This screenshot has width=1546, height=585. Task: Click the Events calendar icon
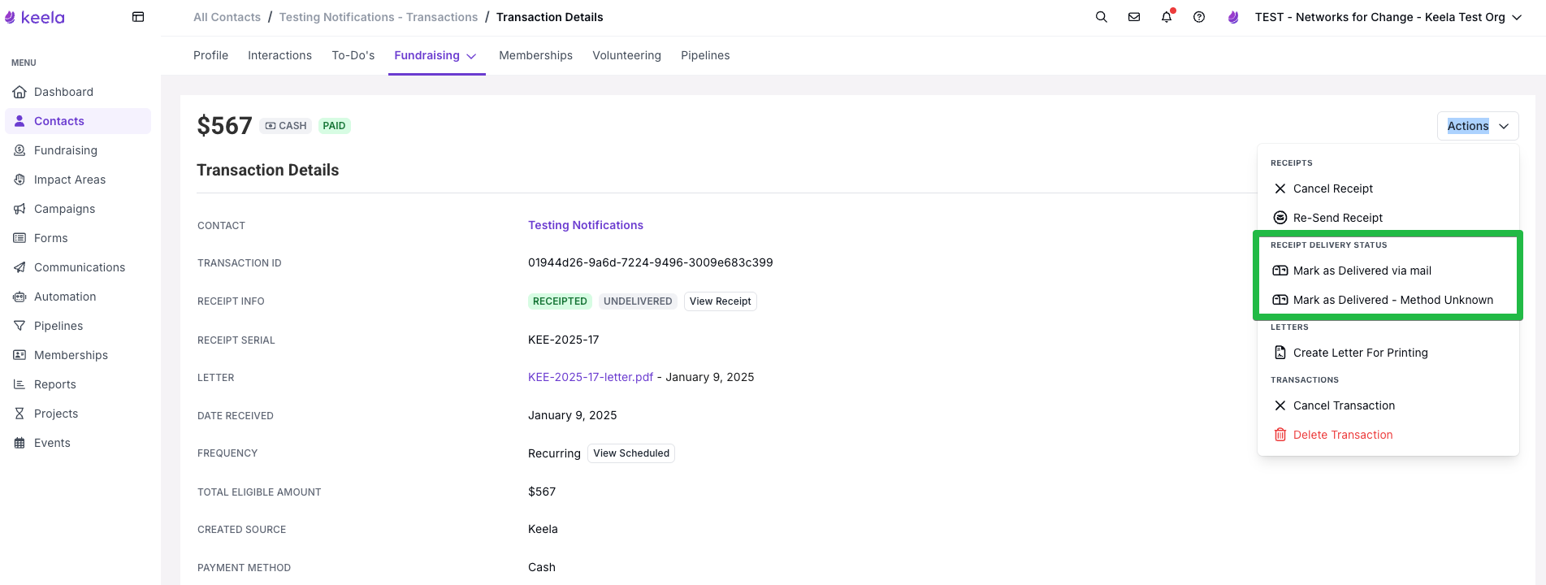(19, 443)
